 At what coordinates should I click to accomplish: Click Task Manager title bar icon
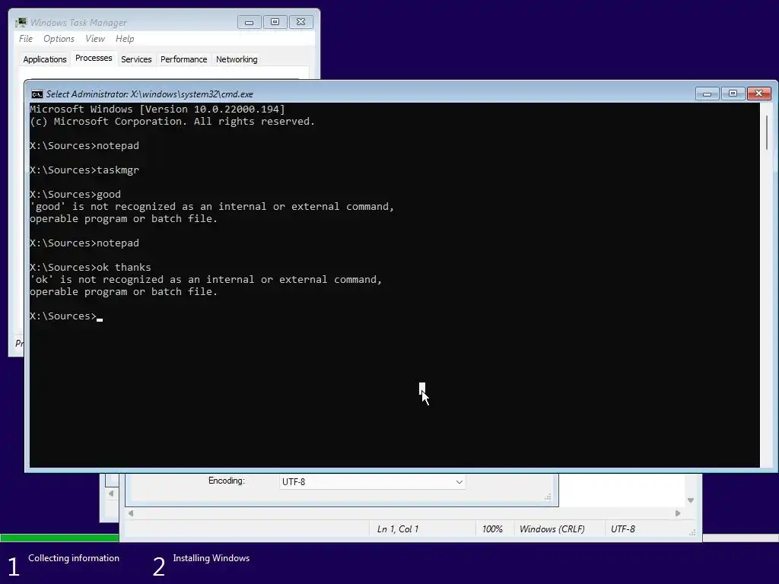click(21, 22)
